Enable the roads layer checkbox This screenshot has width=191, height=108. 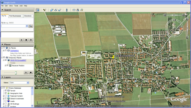pyautogui.click(x=6, y=101)
